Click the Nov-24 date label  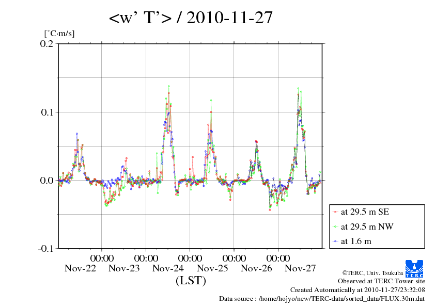168,268
